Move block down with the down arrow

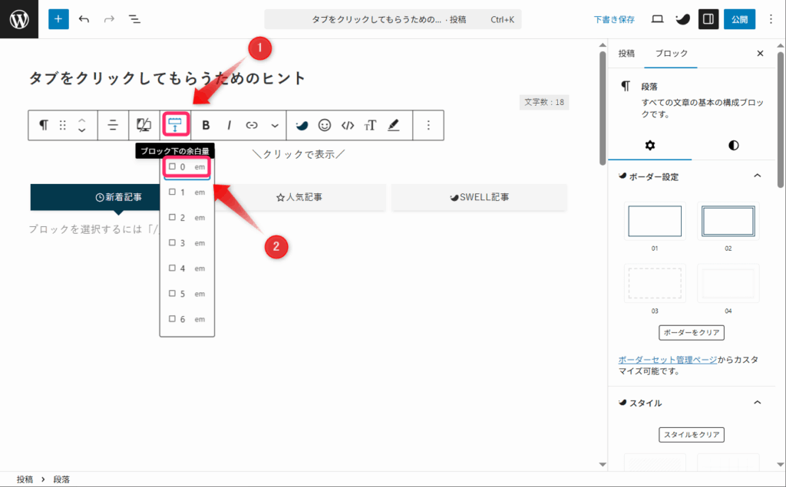point(81,130)
